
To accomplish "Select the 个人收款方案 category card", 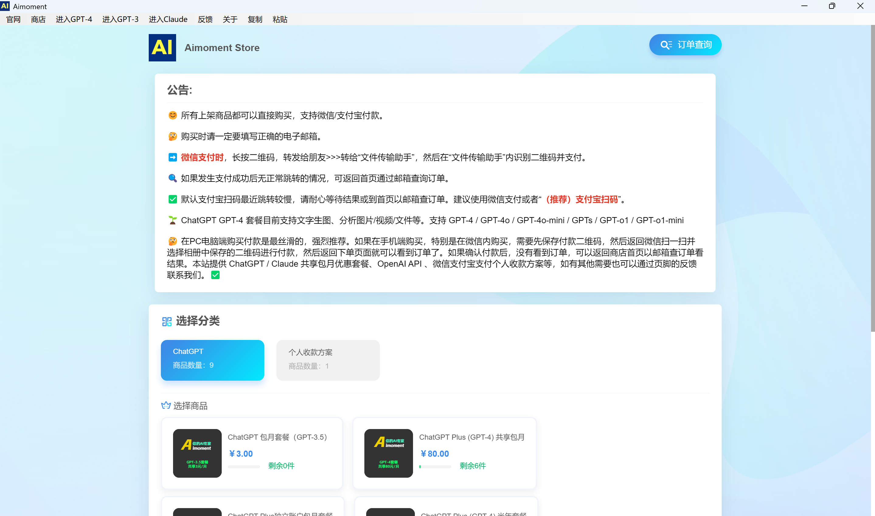I will coord(328,360).
